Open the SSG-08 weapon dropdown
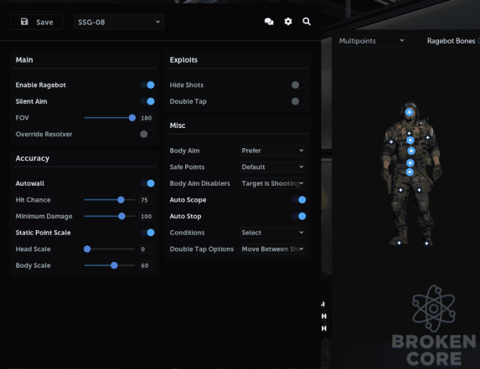Image resolution: width=480 pixels, height=369 pixels. point(119,22)
